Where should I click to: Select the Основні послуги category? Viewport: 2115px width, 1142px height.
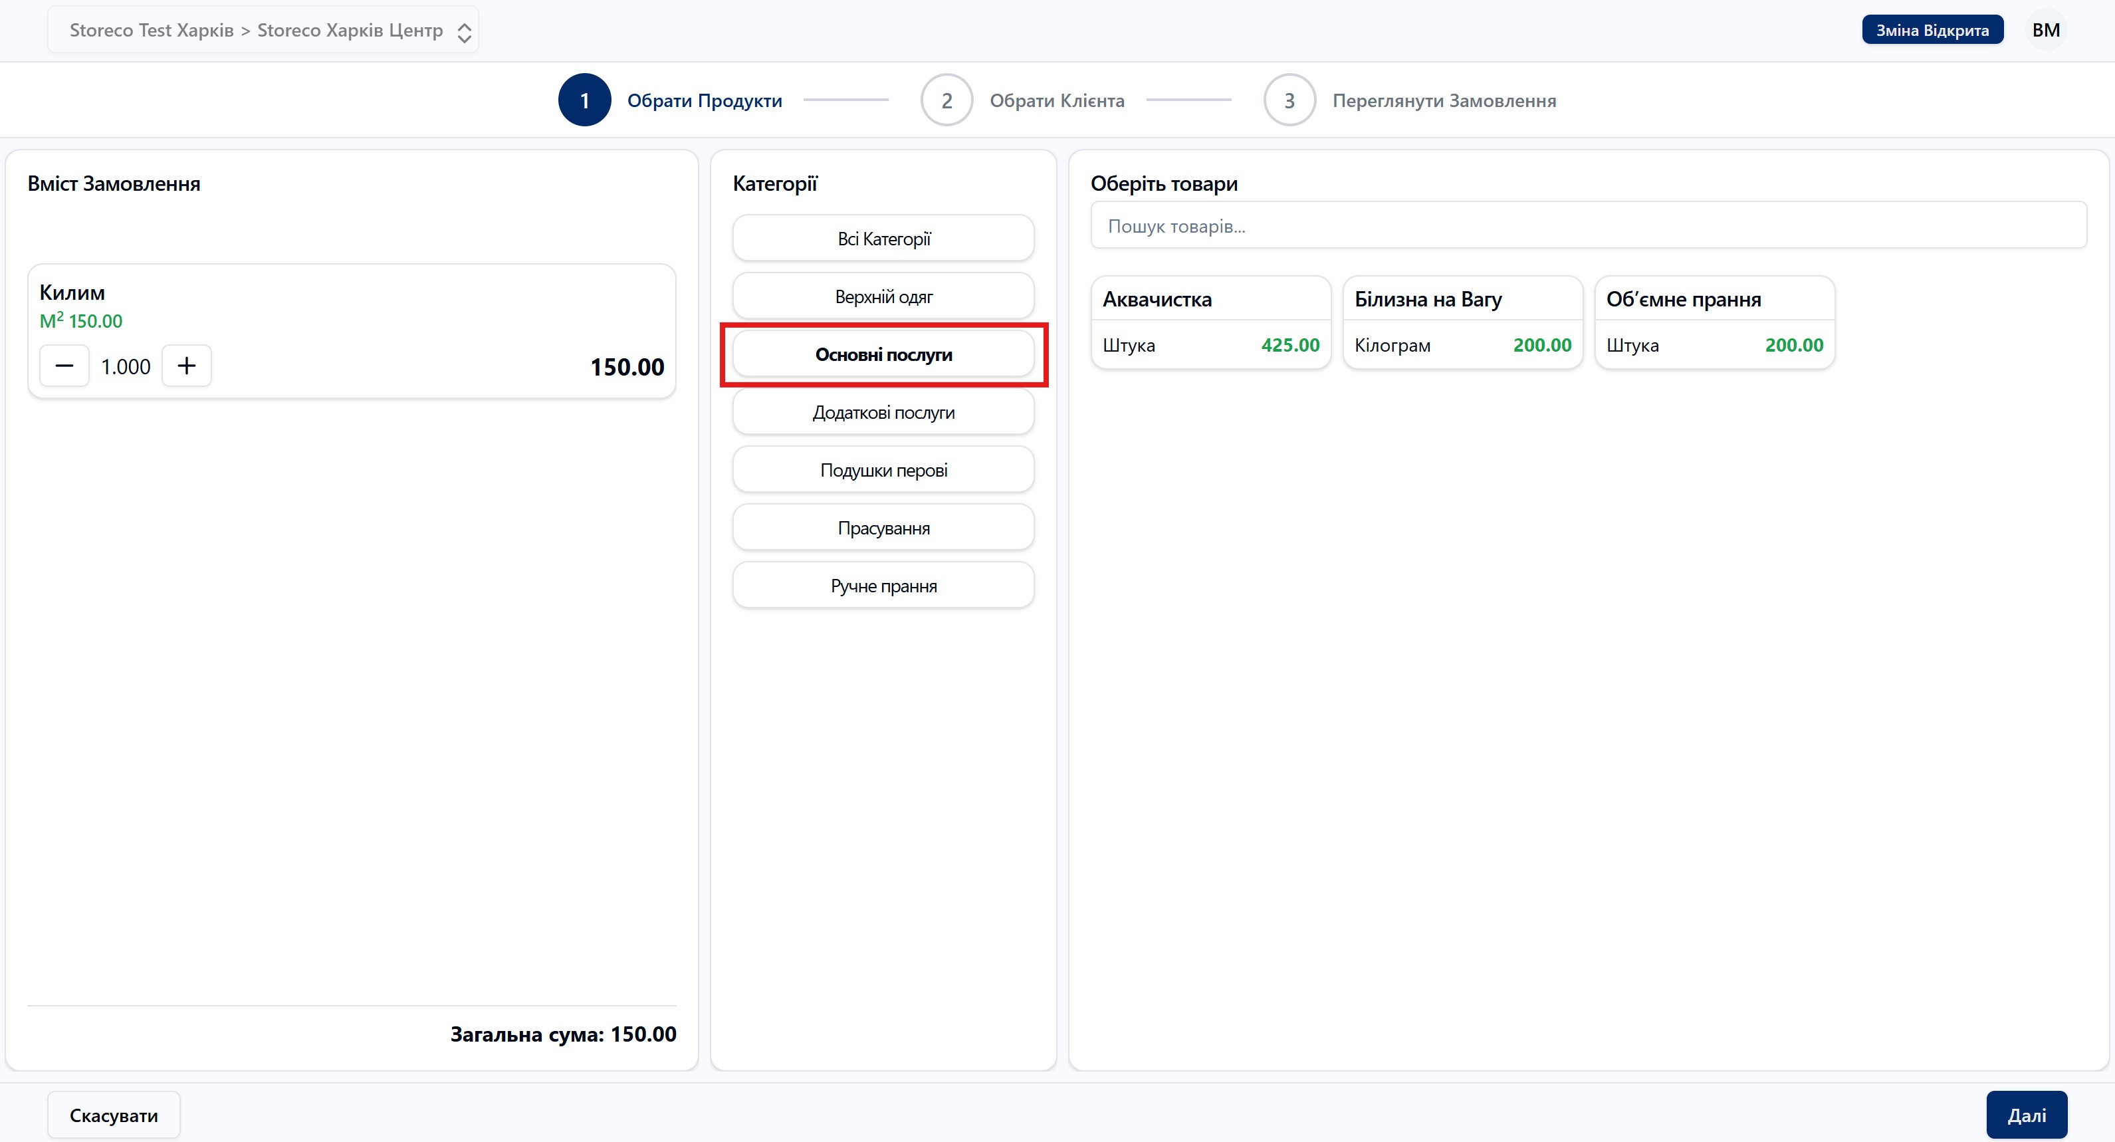(883, 355)
